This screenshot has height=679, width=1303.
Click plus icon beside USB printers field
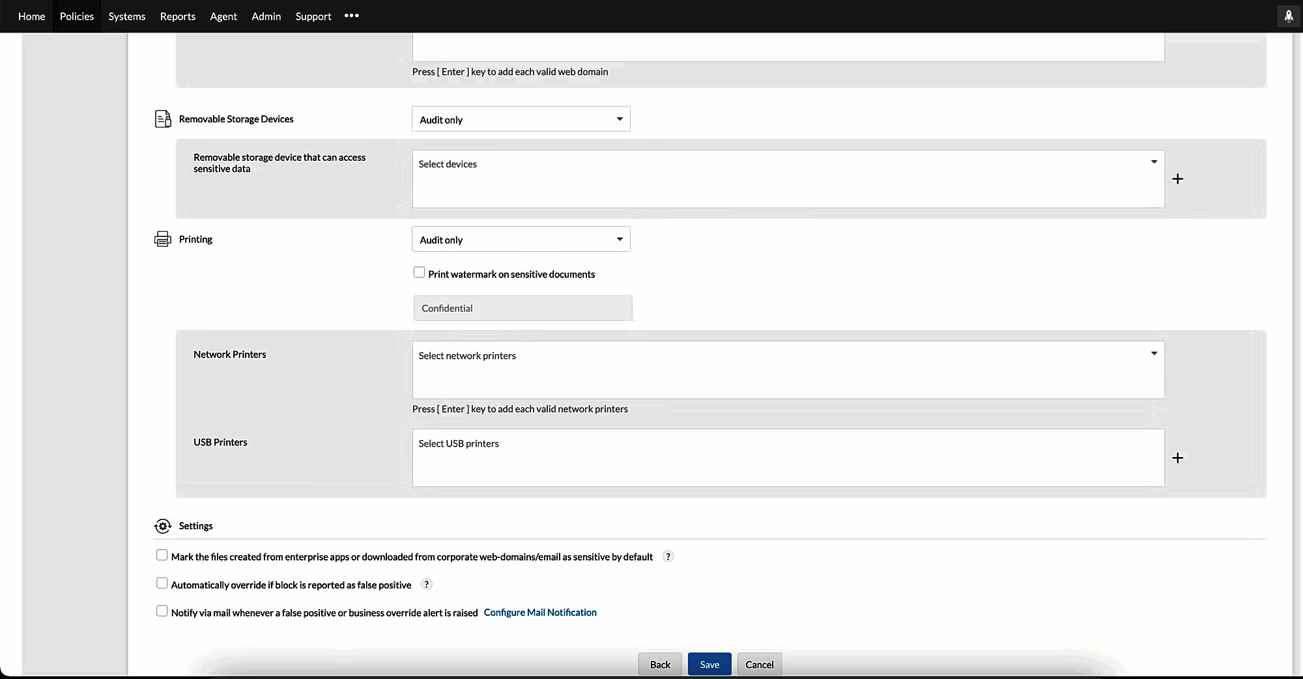(1177, 458)
